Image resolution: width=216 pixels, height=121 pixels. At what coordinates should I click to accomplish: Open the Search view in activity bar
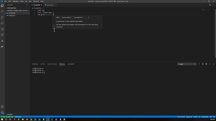pyautogui.click(x=2, y=11)
